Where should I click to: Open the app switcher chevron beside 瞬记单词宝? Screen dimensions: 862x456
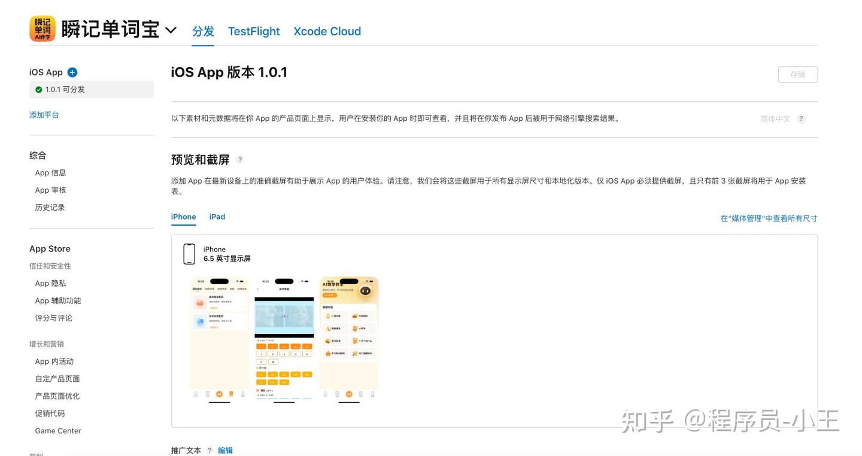click(171, 30)
